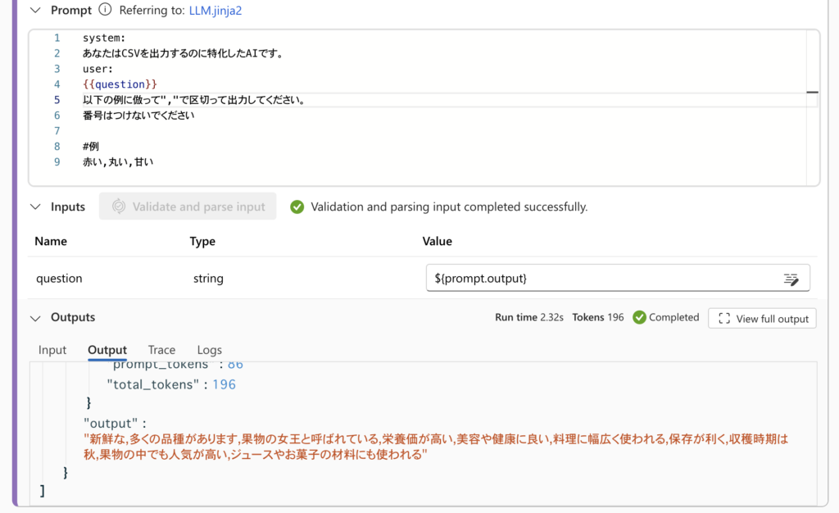This screenshot has height=513, width=839.
Task: Click the total_tokens value 196 in output
Action: click(224, 384)
